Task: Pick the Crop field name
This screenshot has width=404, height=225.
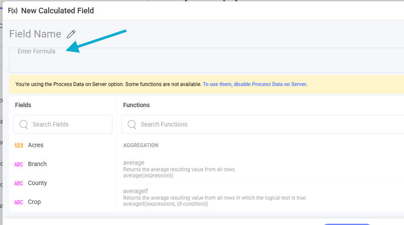Action: click(34, 202)
